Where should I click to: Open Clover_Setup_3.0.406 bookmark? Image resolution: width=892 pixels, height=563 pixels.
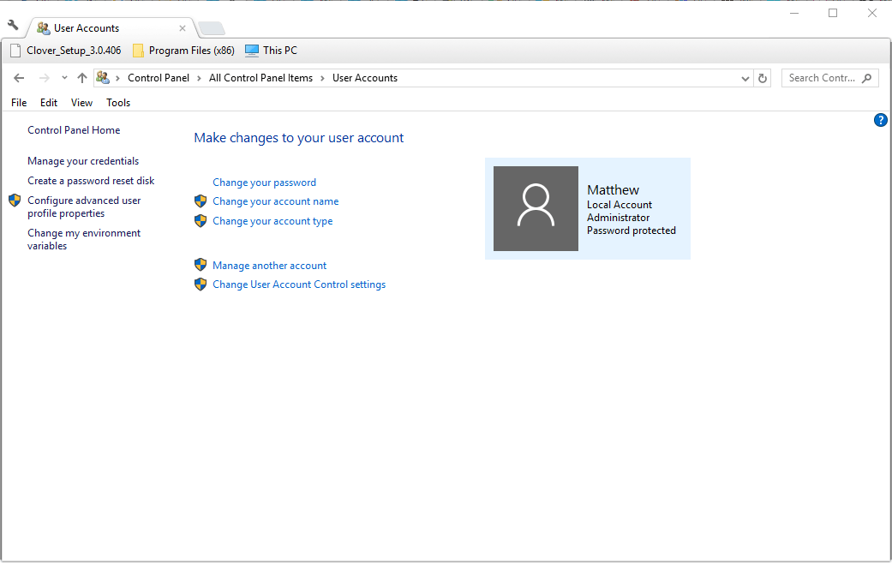coord(66,51)
